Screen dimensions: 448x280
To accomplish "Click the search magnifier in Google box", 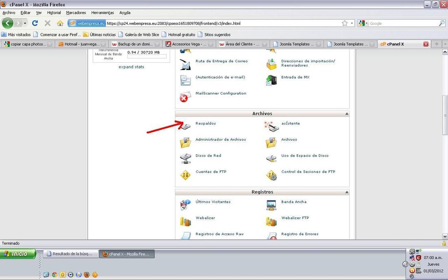I will tap(442, 23).
